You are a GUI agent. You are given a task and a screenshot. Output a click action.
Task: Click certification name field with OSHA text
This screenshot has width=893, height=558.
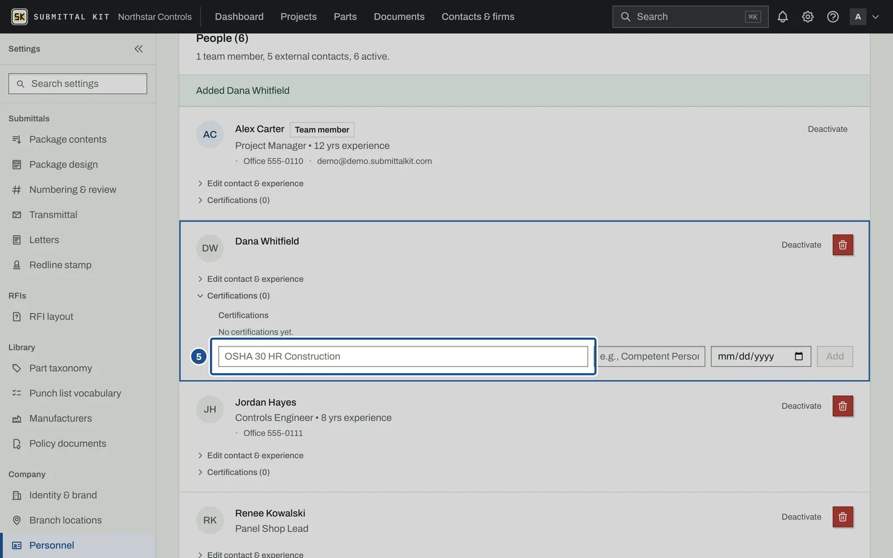403,356
